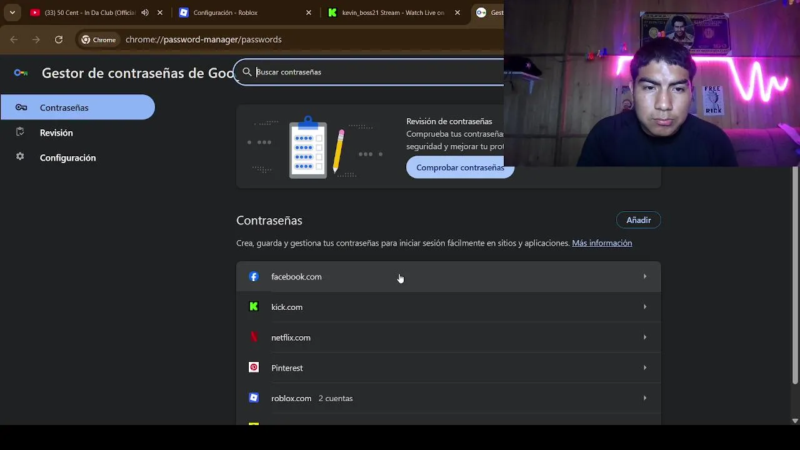The height and width of the screenshot is (450, 800).
Task: Click the clipboard illustration in the Revisión card
Action: pos(308,148)
